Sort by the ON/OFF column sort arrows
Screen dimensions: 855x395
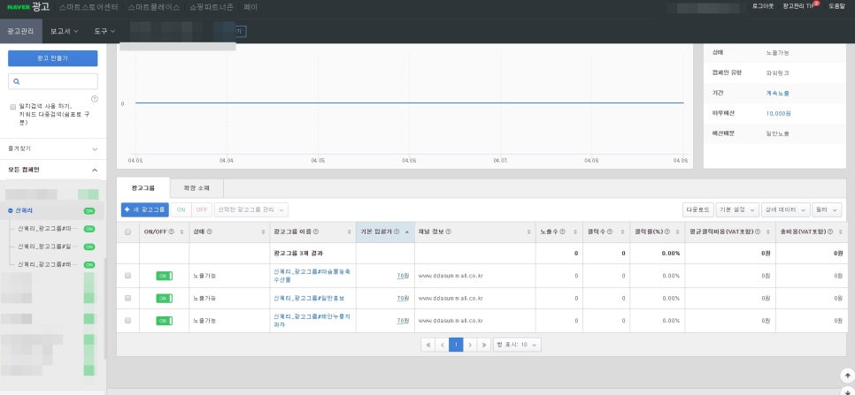coord(181,232)
